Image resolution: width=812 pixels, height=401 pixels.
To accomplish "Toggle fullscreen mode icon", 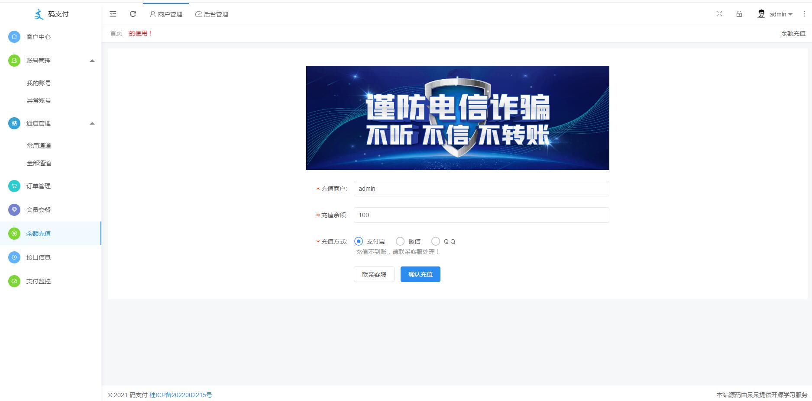I will (x=719, y=14).
